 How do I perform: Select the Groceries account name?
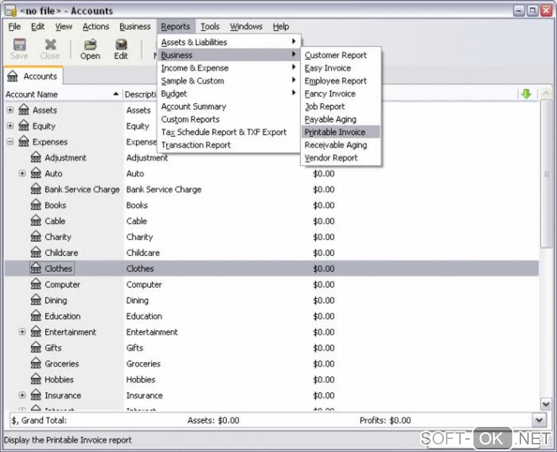pyautogui.click(x=62, y=364)
